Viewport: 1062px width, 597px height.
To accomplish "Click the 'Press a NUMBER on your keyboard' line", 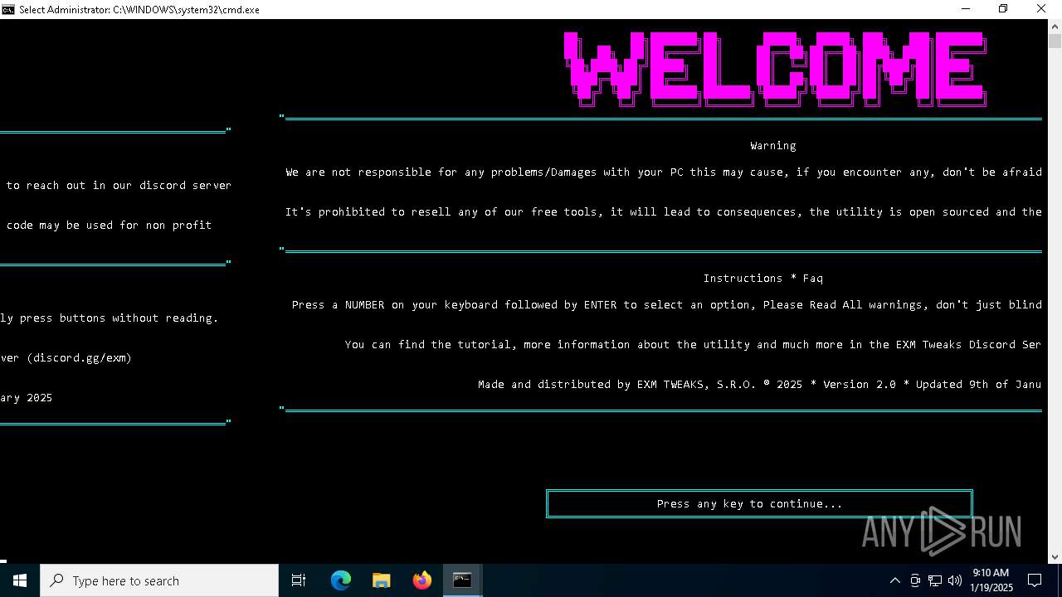I will coord(667,305).
